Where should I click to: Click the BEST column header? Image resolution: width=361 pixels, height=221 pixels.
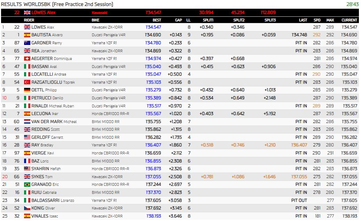click(x=157, y=20)
